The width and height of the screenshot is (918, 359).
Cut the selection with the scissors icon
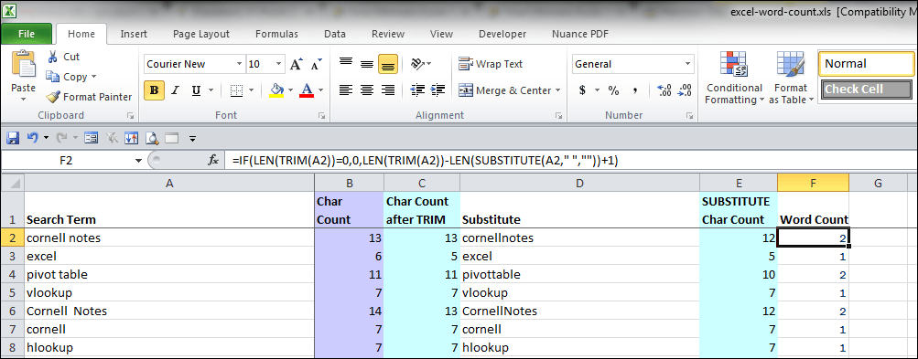tap(52, 57)
